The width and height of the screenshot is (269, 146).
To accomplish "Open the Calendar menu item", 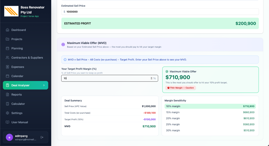I will pos(25,76).
